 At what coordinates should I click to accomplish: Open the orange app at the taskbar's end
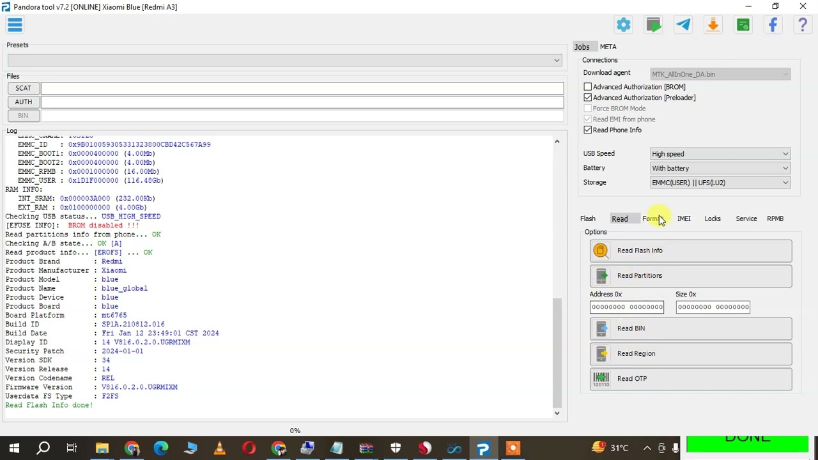513,448
